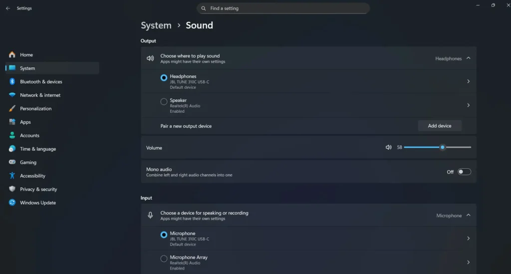Screen dimensions: 511x274
Task: Click the Bluetooth icon in sidebar
Action: point(12,81)
